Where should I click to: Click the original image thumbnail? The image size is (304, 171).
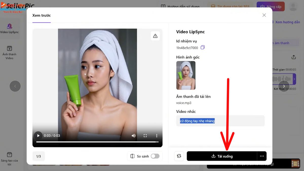coord(186,75)
